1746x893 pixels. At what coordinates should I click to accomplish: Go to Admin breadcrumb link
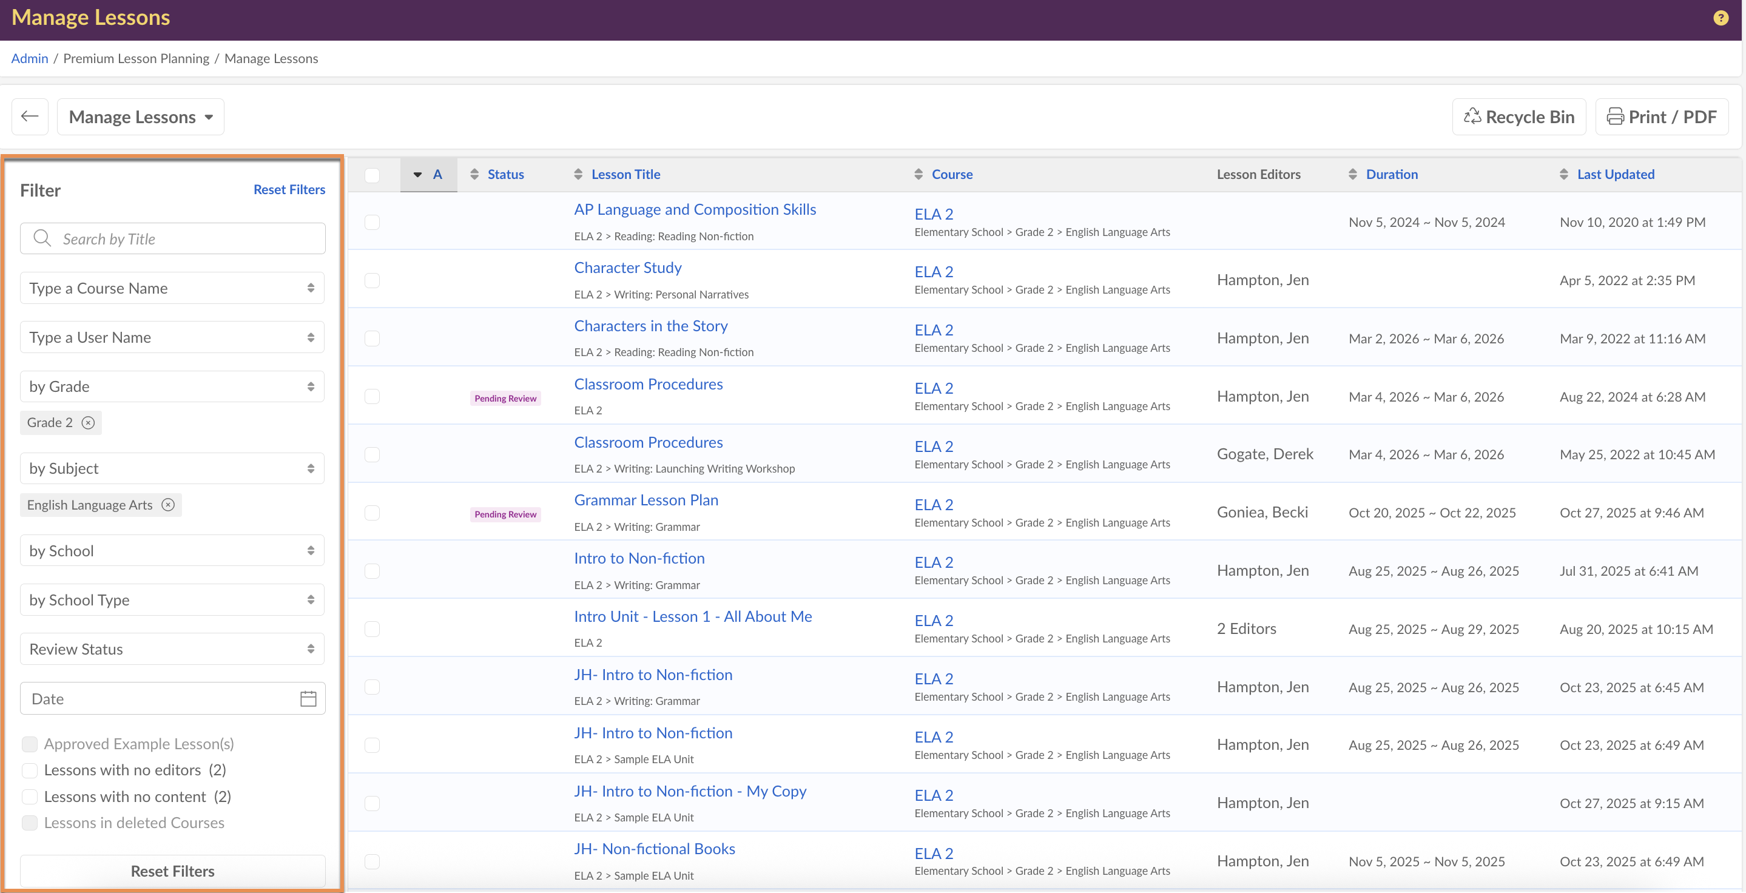(30, 58)
